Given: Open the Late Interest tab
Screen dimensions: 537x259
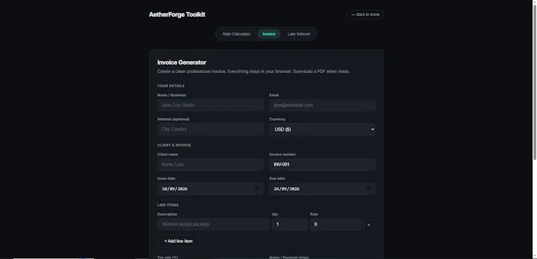Looking at the screenshot, I should [299, 34].
